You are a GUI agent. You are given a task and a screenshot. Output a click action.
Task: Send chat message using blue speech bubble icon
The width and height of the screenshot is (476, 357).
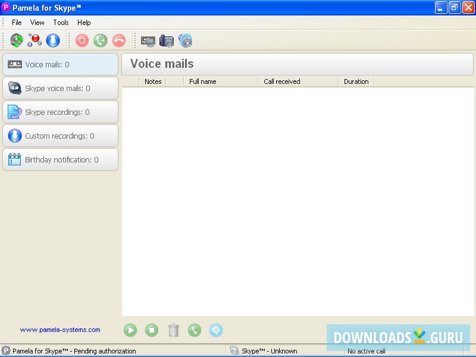(x=216, y=330)
